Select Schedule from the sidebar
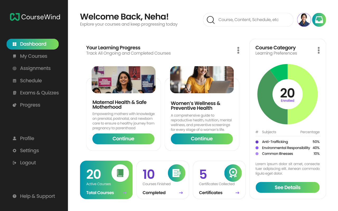 (31, 81)
